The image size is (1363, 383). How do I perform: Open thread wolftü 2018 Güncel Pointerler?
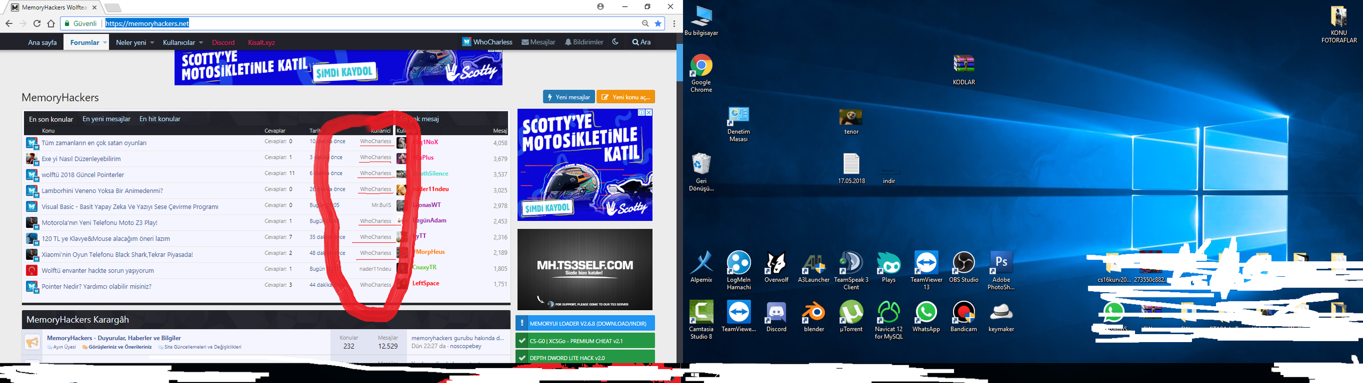[83, 175]
